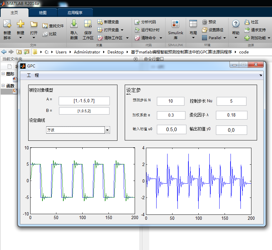
Task: Expand the New (新建) dropdown arrow
Action: 21,38
